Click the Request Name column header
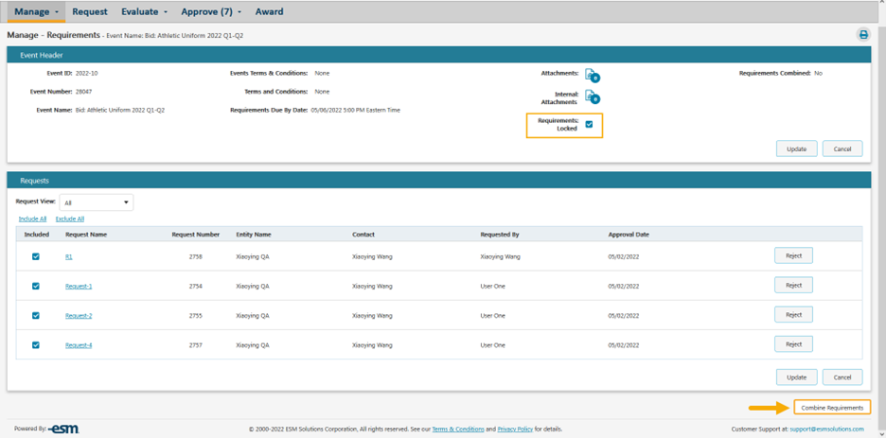The height and width of the screenshot is (438, 886). (x=86, y=234)
